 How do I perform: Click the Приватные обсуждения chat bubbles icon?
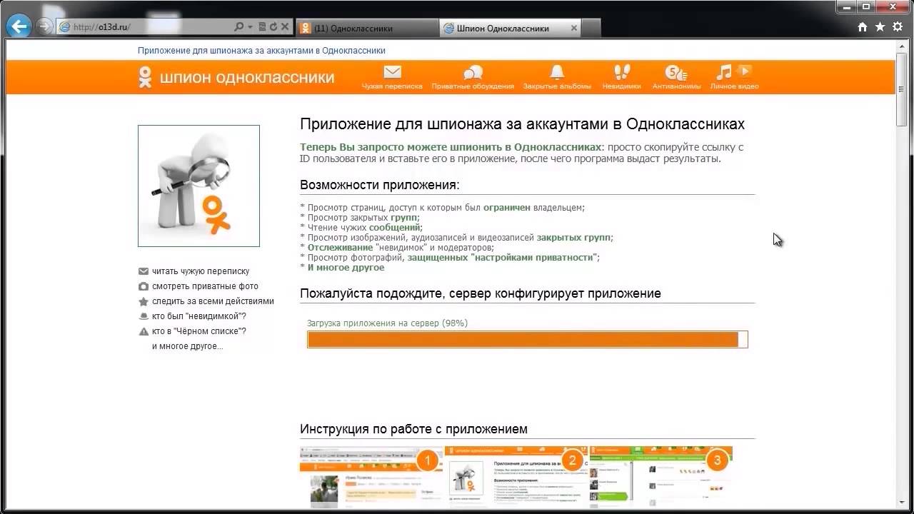[x=473, y=72]
